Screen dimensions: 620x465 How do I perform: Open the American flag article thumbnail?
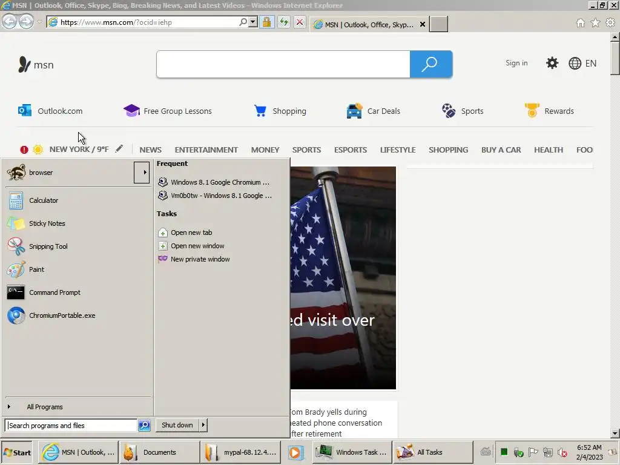(343, 278)
